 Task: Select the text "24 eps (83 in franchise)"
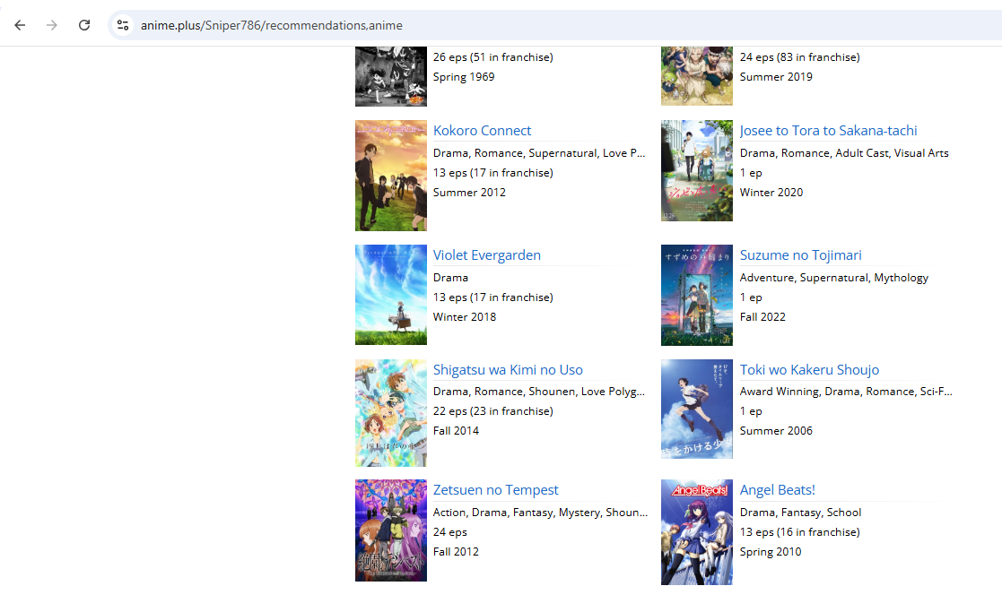click(x=799, y=56)
